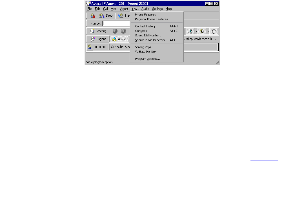The height and width of the screenshot is (206, 284).
Task: Select the Greeting 1 button
Action: point(99,31)
